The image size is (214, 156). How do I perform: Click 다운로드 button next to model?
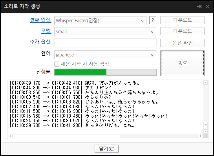click(x=182, y=31)
